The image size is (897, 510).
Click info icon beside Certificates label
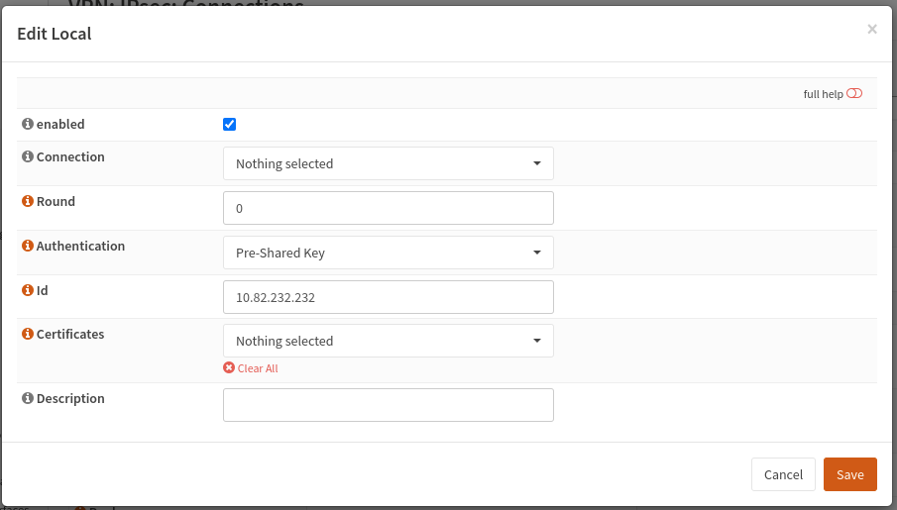28,335
